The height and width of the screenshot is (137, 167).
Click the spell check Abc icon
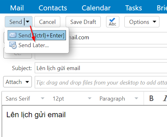pos(113,22)
